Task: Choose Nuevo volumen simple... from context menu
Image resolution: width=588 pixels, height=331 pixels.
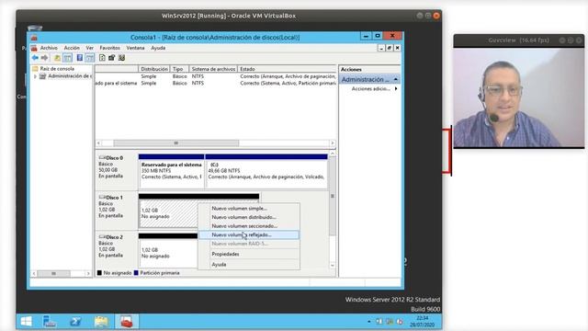Action: click(249, 209)
